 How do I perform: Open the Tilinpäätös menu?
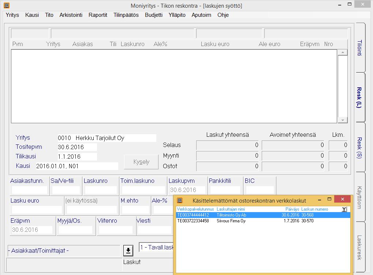point(126,15)
